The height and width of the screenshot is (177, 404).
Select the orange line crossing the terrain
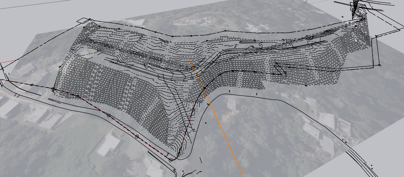point(217,118)
